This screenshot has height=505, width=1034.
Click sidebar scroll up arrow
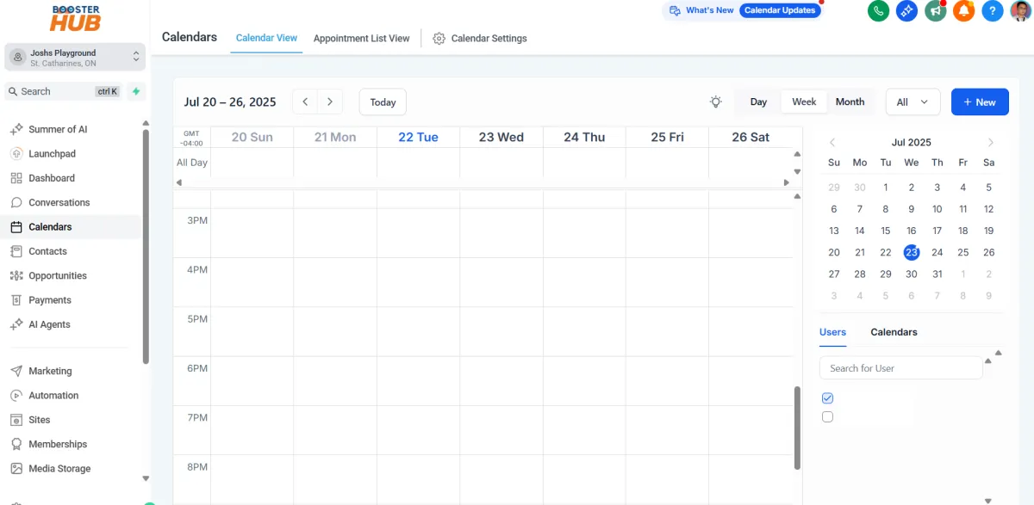coord(146,124)
